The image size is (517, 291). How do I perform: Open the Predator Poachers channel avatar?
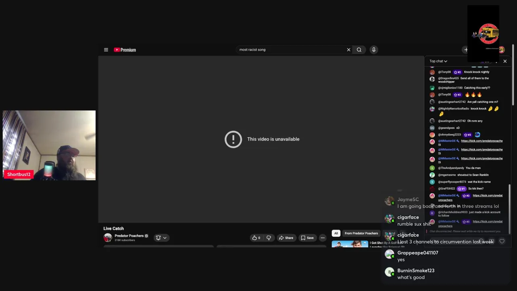pyautogui.click(x=108, y=238)
